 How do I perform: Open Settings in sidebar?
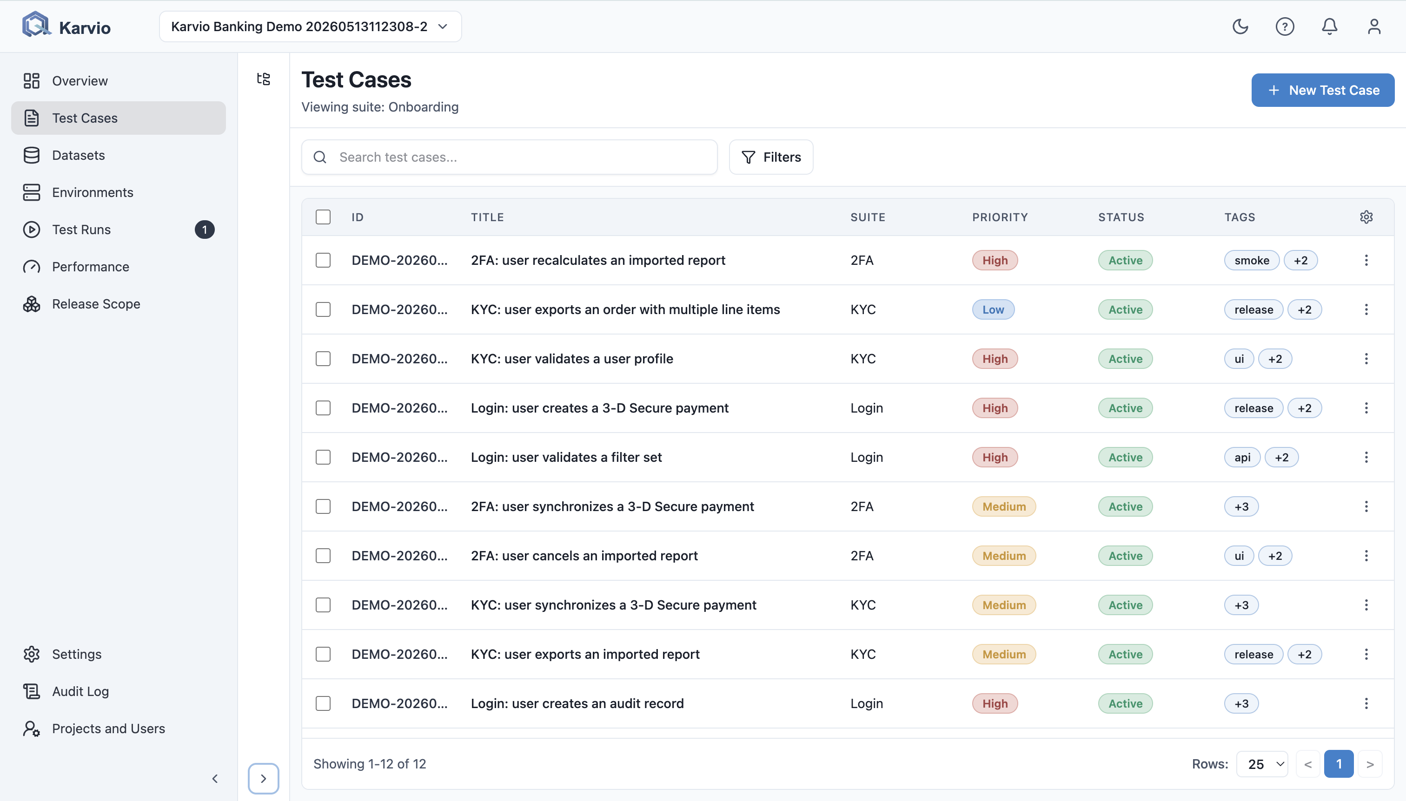[119, 654]
